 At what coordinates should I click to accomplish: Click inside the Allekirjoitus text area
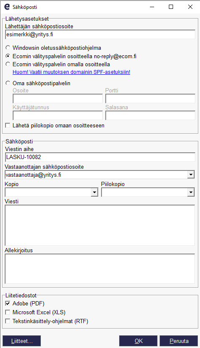coord(100,269)
